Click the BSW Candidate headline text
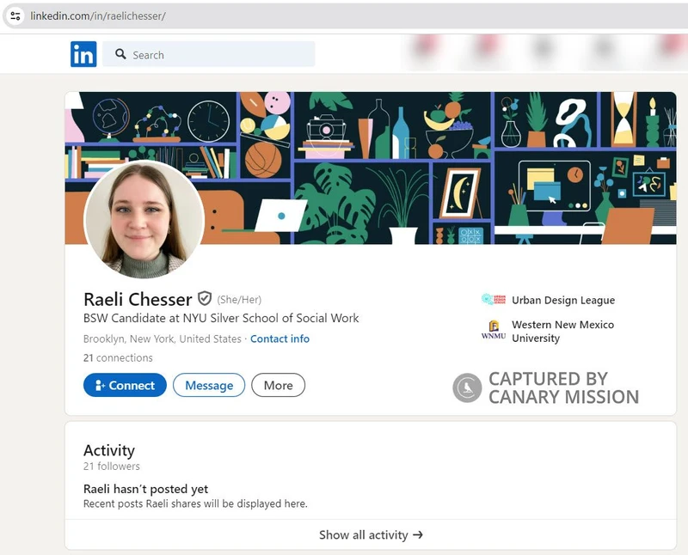The image size is (688, 555). tap(221, 318)
